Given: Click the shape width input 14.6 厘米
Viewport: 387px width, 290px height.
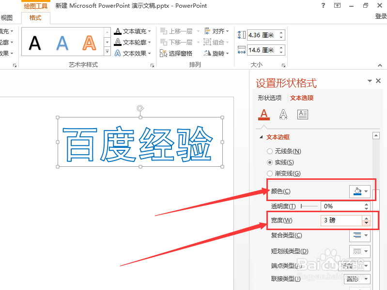Looking at the screenshot, I should (263, 50).
